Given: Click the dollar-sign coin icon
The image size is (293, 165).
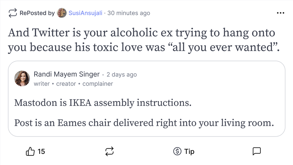Looking at the screenshot, I should (x=177, y=152).
